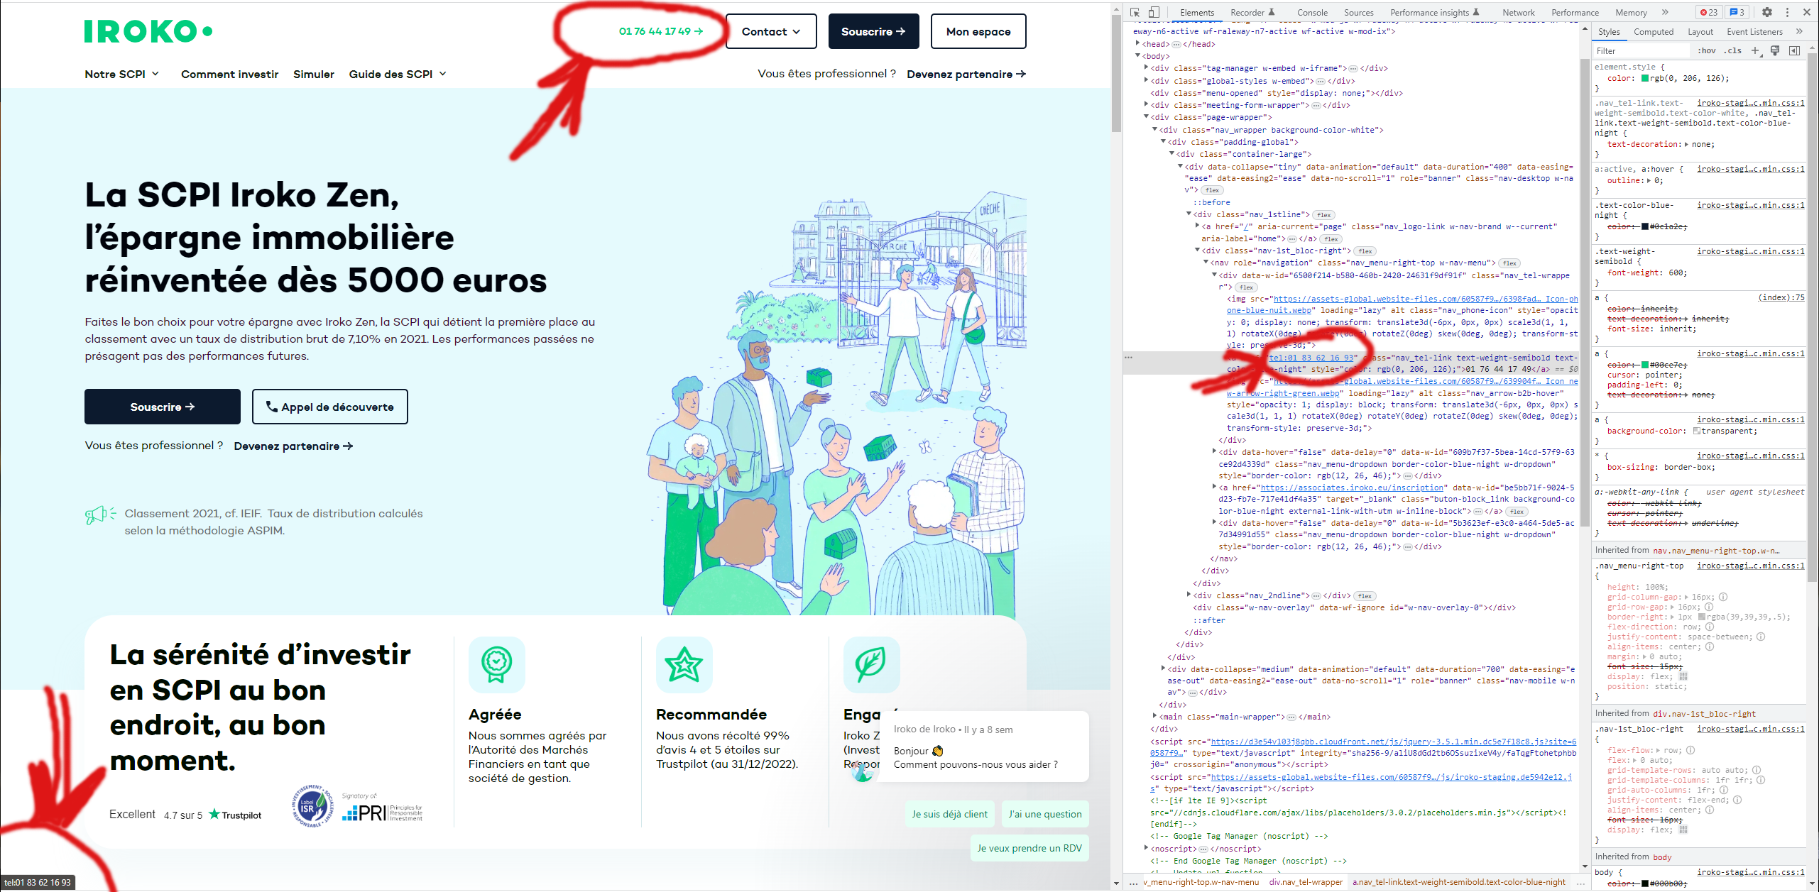Switch to the Event Listeners tab
Viewport: 1819px width, 892px height.
coord(1754,32)
